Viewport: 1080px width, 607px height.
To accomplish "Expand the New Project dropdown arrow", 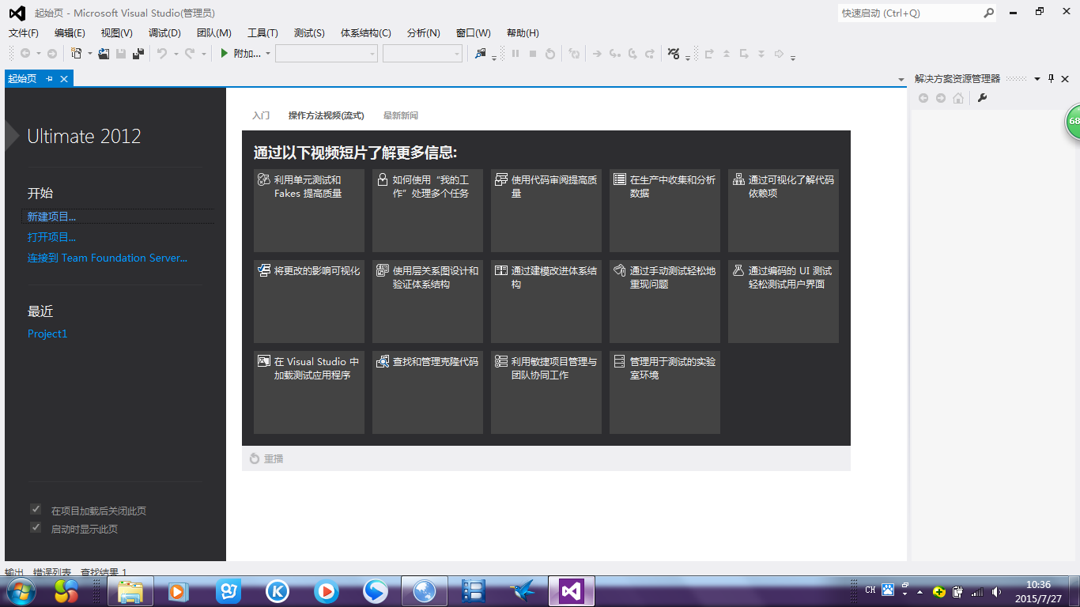I will 89,54.
